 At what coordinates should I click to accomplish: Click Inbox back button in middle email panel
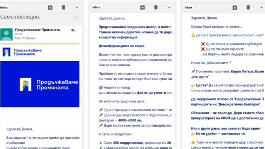coord(96,7)
